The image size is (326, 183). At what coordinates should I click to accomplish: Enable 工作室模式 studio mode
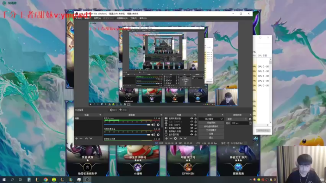(211, 130)
